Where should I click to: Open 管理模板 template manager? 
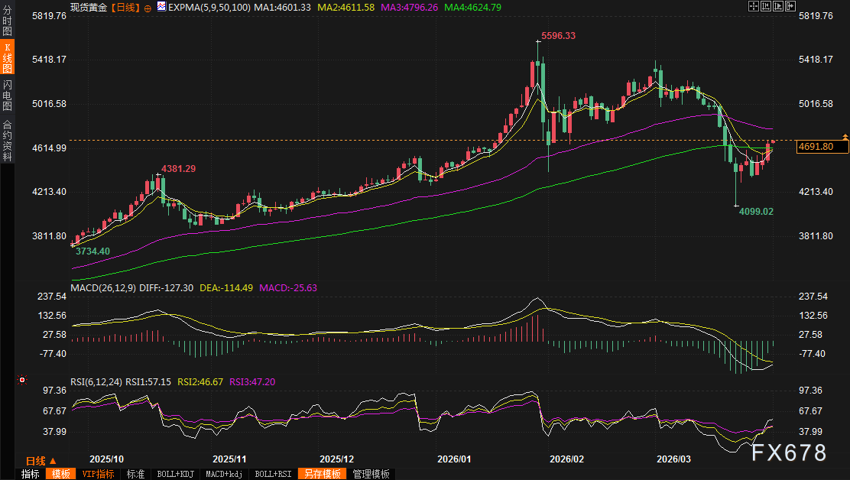click(371, 474)
